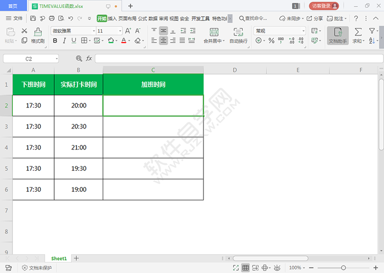This screenshot has width=384, height=273.
Task: Expand the number format dropdown (常规)
Action: click(303, 31)
